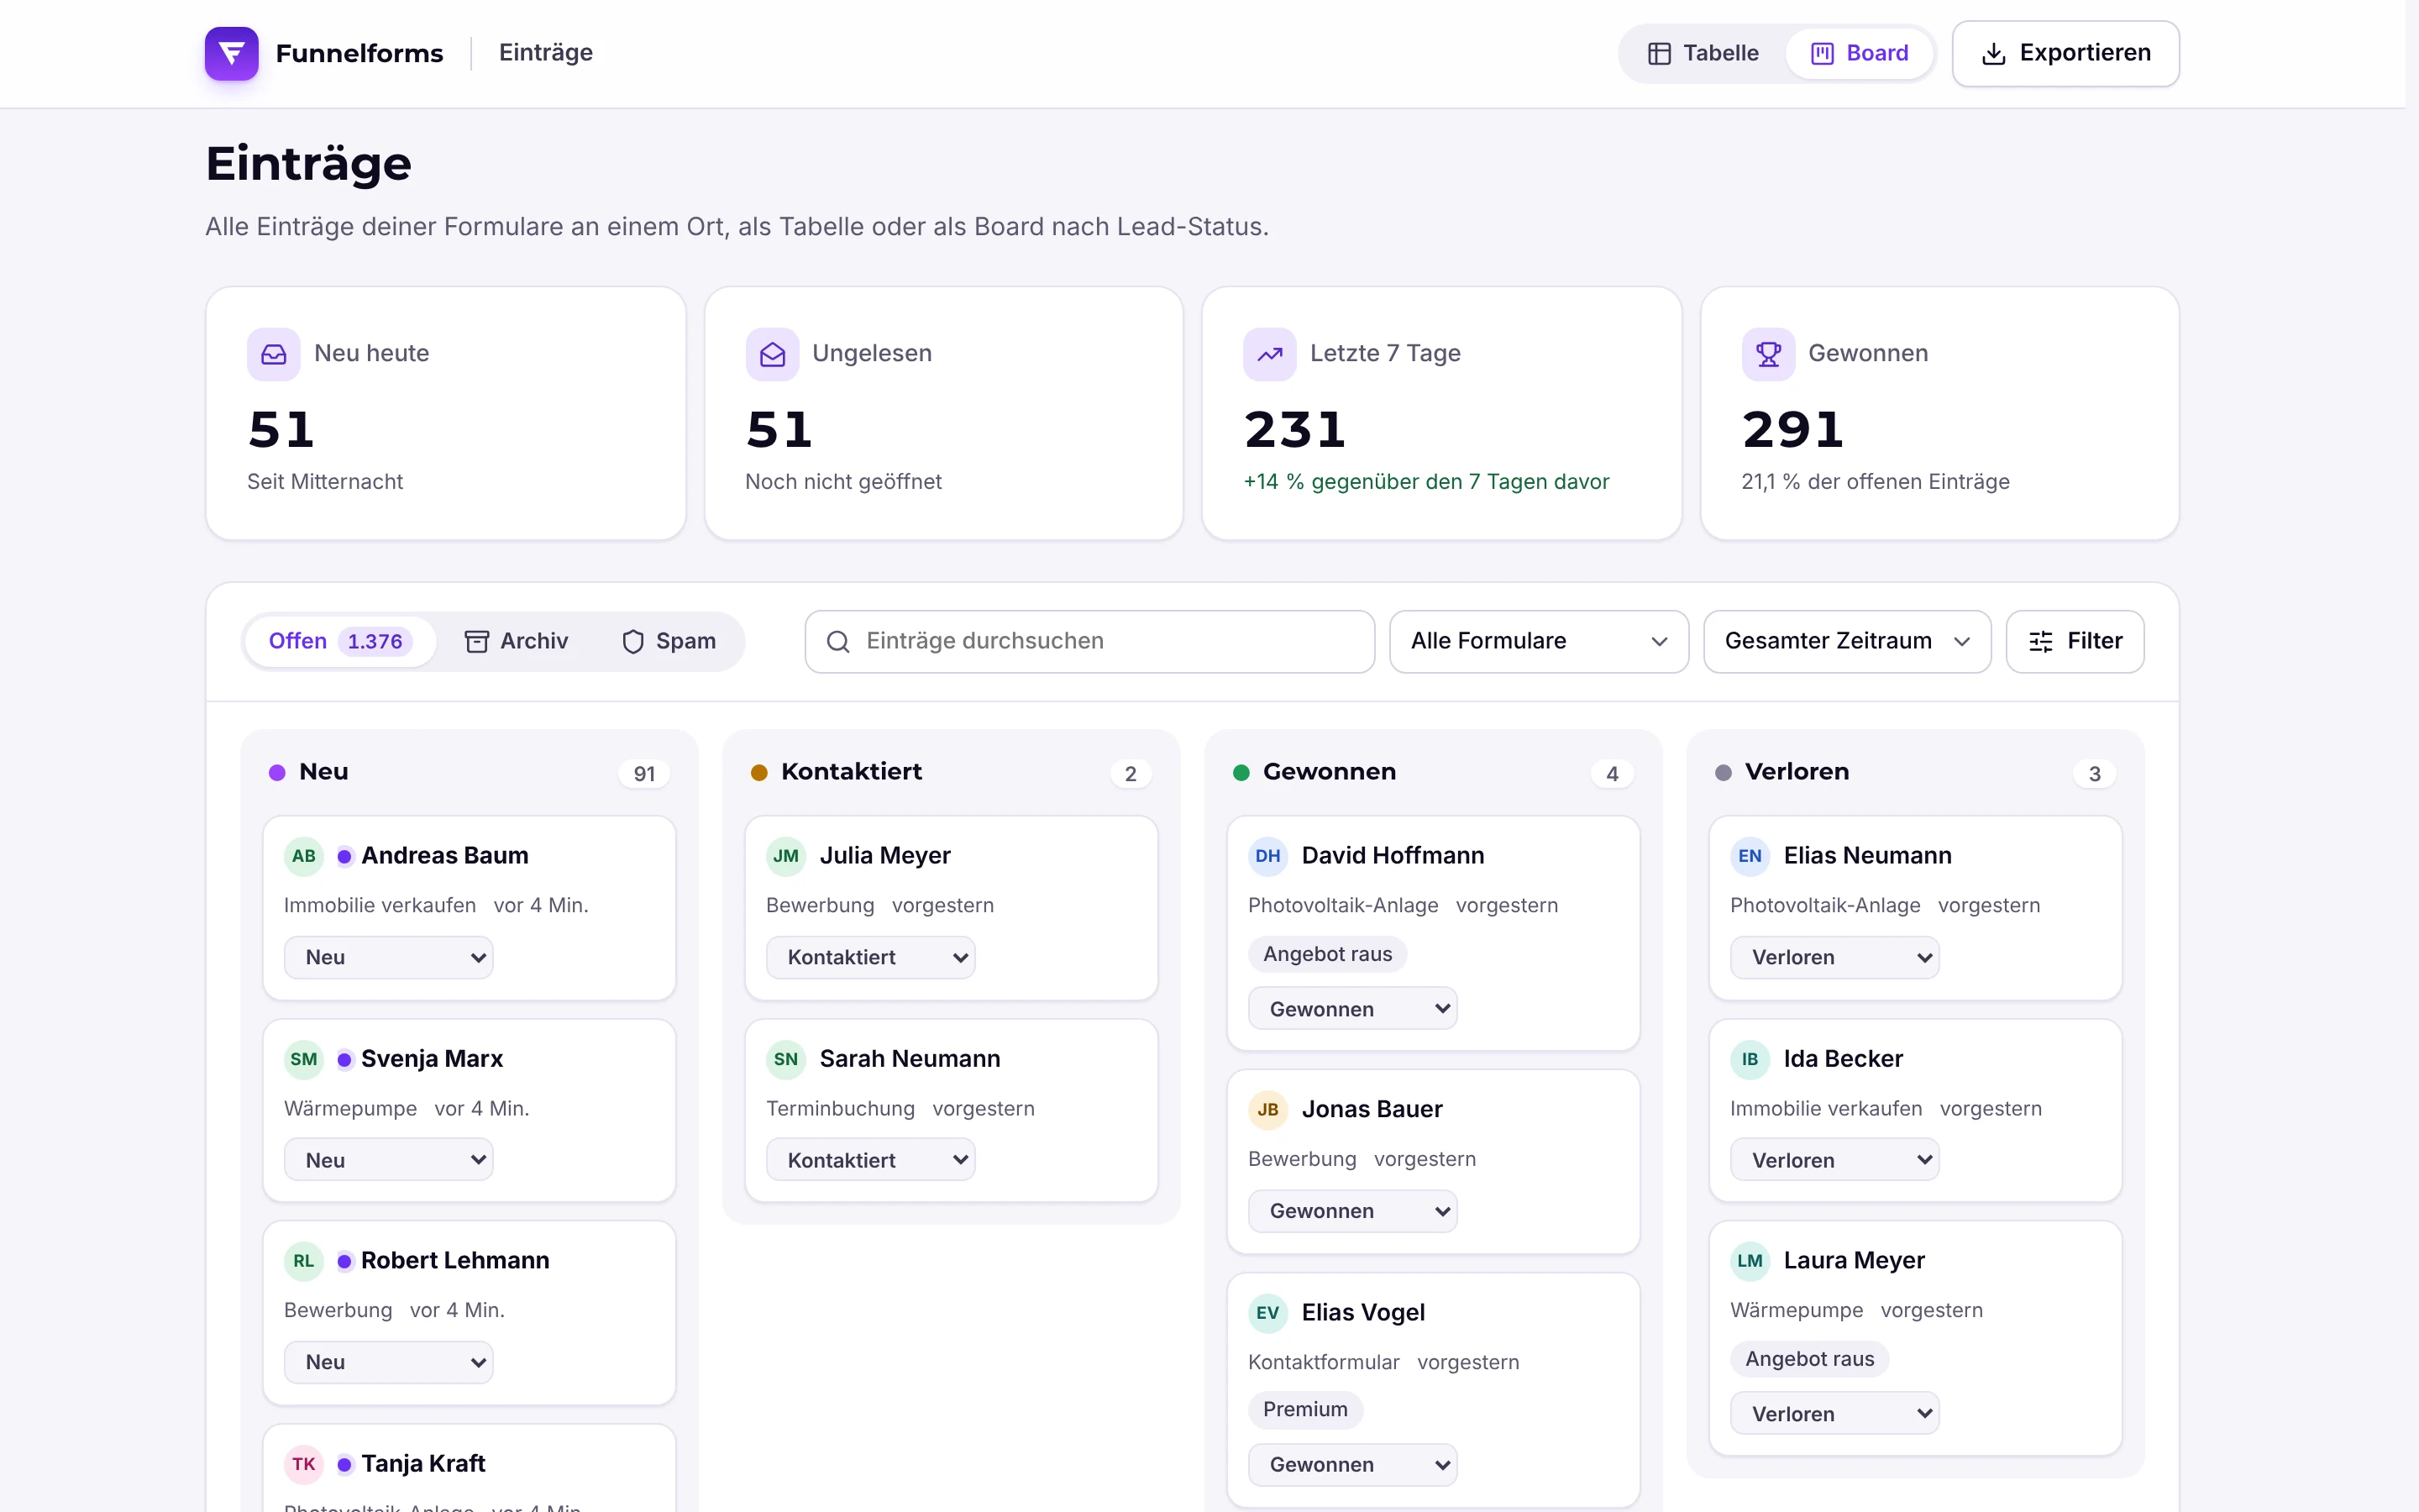Click the EN avatar of Elias Neumann
This screenshot has width=2419, height=1512.
(1750, 856)
